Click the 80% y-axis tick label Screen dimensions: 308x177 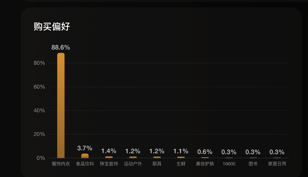pos(39,63)
